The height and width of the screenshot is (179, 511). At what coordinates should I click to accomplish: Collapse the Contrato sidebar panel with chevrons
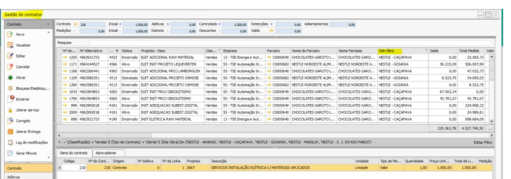click(x=48, y=24)
